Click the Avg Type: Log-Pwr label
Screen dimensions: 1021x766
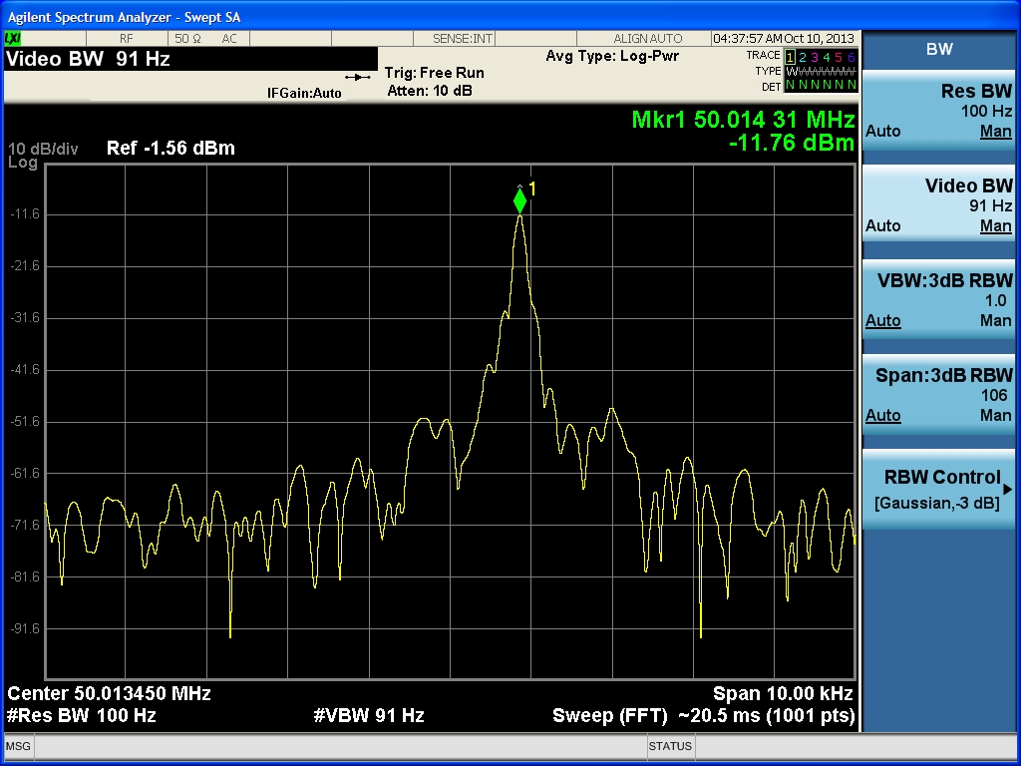click(x=612, y=56)
